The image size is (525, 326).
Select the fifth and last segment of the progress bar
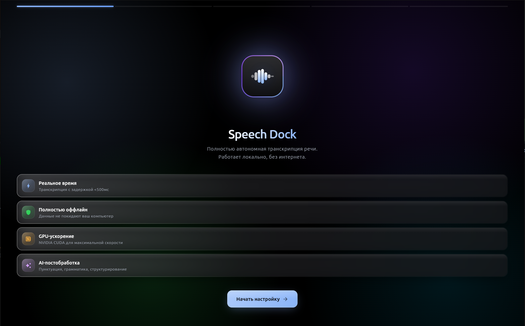pos(459,6)
